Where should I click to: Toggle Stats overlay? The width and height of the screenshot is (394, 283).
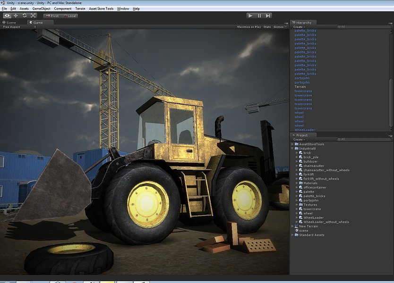click(x=267, y=27)
